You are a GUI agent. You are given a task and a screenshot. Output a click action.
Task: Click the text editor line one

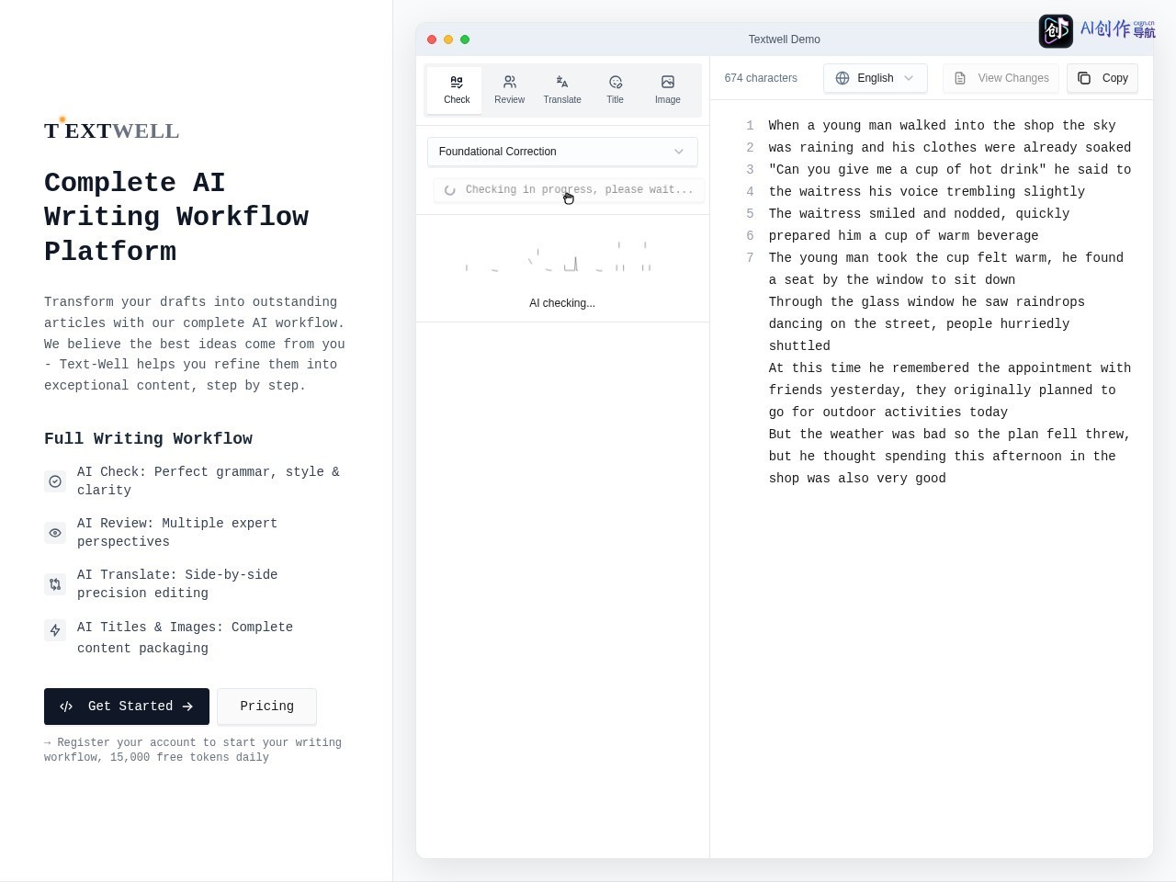point(942,126)
